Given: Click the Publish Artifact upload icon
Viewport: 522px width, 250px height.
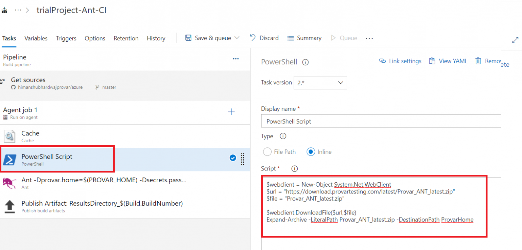Looking at the screenshot, I should (x=10, y=206).
